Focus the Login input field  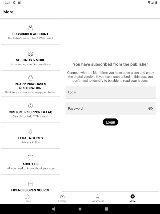pos(110,92)
